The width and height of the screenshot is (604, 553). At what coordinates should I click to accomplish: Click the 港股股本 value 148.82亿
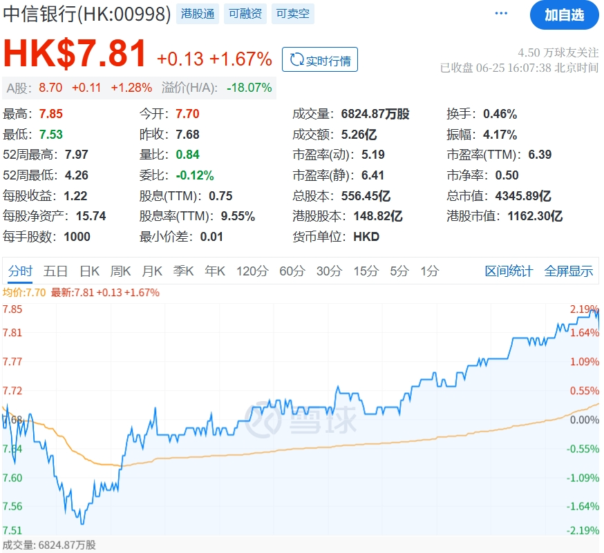click(378, 216)
